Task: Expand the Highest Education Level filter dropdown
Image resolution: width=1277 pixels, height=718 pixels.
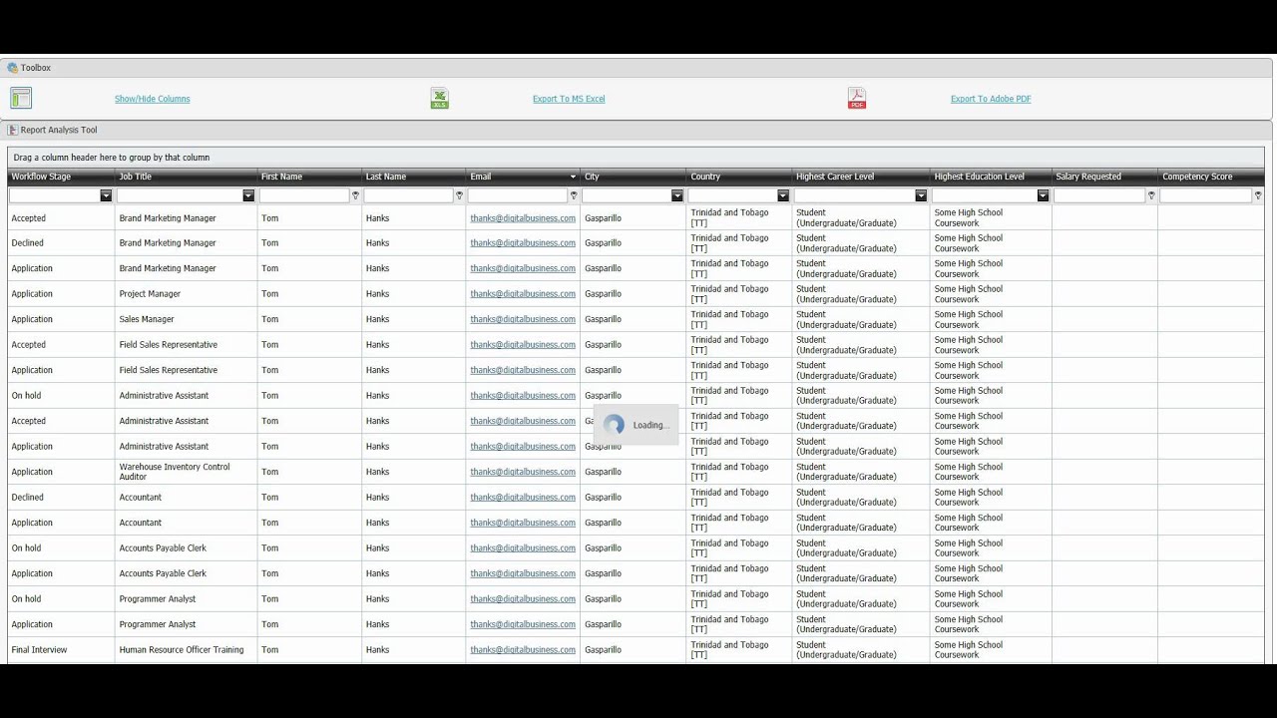Action: click(x=1043, y=195)
